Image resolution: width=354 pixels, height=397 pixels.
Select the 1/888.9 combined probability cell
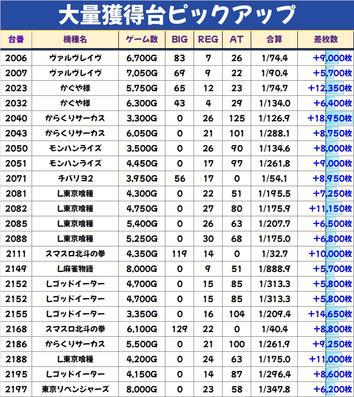(x=274, y=269)
